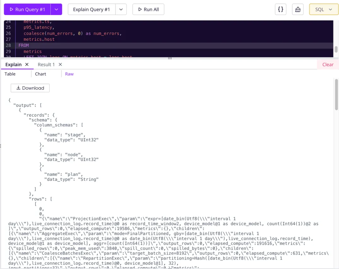Screen dimensions: 339x269
Task: Click the download icon in the Download button
Action: pos(19,88)
